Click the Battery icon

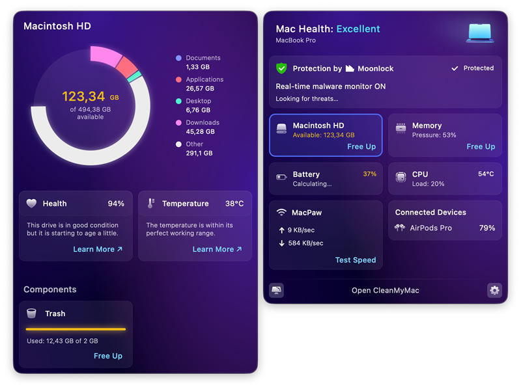click(281, 177)
